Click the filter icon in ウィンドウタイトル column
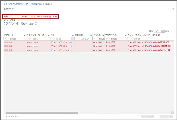The image size is (177, 120). coord(129,39)
